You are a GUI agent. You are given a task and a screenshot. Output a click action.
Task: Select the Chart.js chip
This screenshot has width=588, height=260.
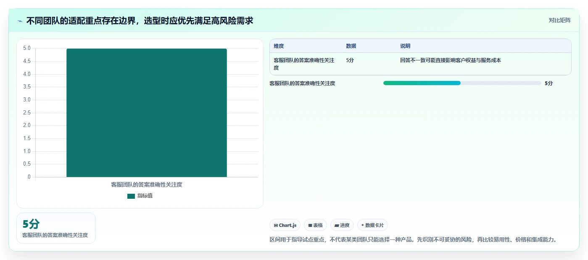(285, 225)
